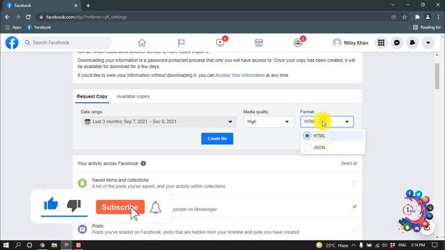Image resolution: width=445 pixels, height=250 pixels.
Task: Open the taskbar clock 2:14 PM
Action: [x=418, y=245]
